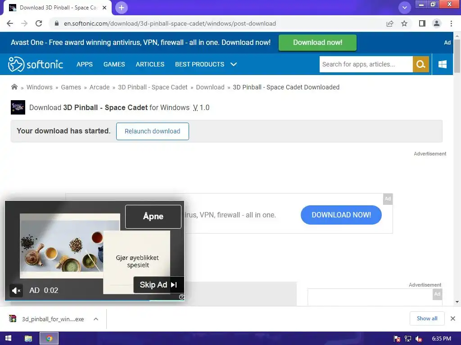Viewport: 461px width, 345px height.
Task: Open network tray icon
Action: [408, 339]
